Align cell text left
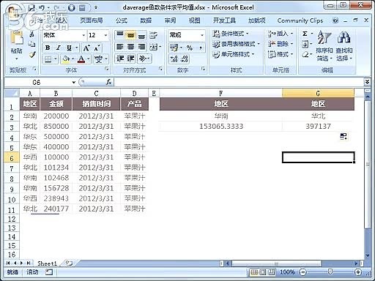Viewport: 375px width, 281px height. 120,47
